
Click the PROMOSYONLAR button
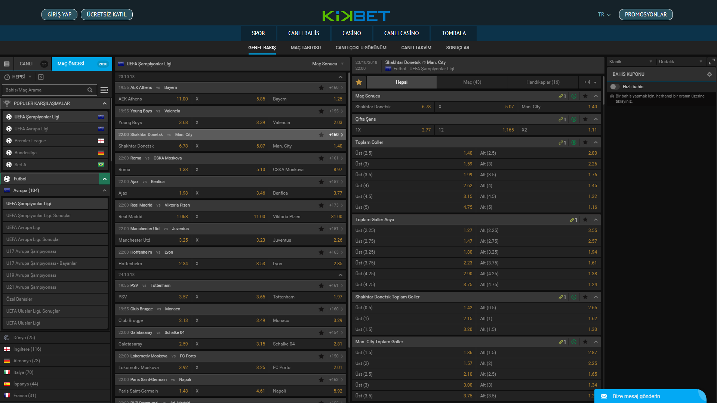click(646, 15)
